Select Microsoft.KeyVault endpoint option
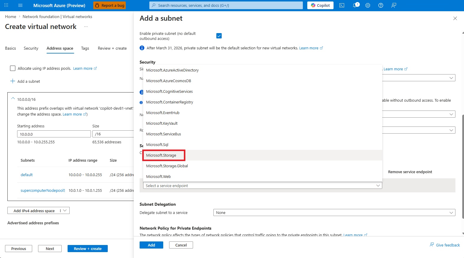 pyautogui.click(x=263, y=123)
